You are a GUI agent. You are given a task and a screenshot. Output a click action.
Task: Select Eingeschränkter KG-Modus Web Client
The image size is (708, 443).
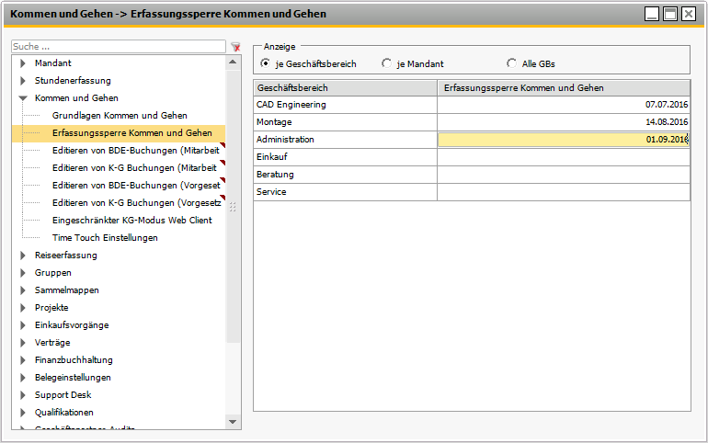pyautogui.click(x=131, y=221)
